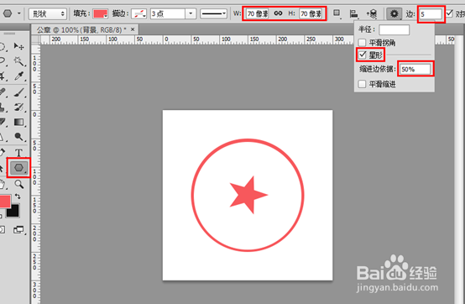Close the 公章 document tab
Screen dimensions: 465x304
133,29
